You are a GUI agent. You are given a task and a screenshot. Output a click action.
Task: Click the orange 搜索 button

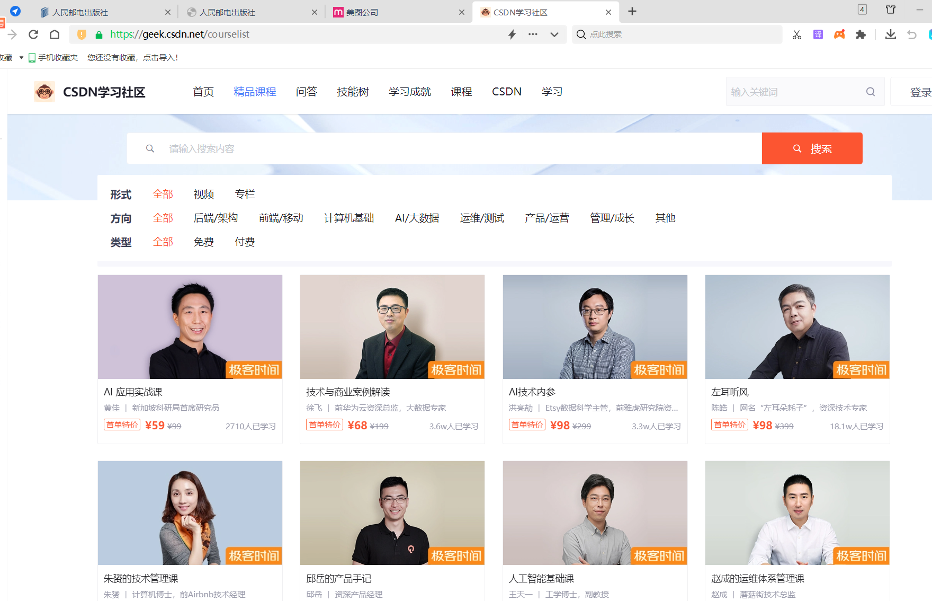click(x=812, y=148)
